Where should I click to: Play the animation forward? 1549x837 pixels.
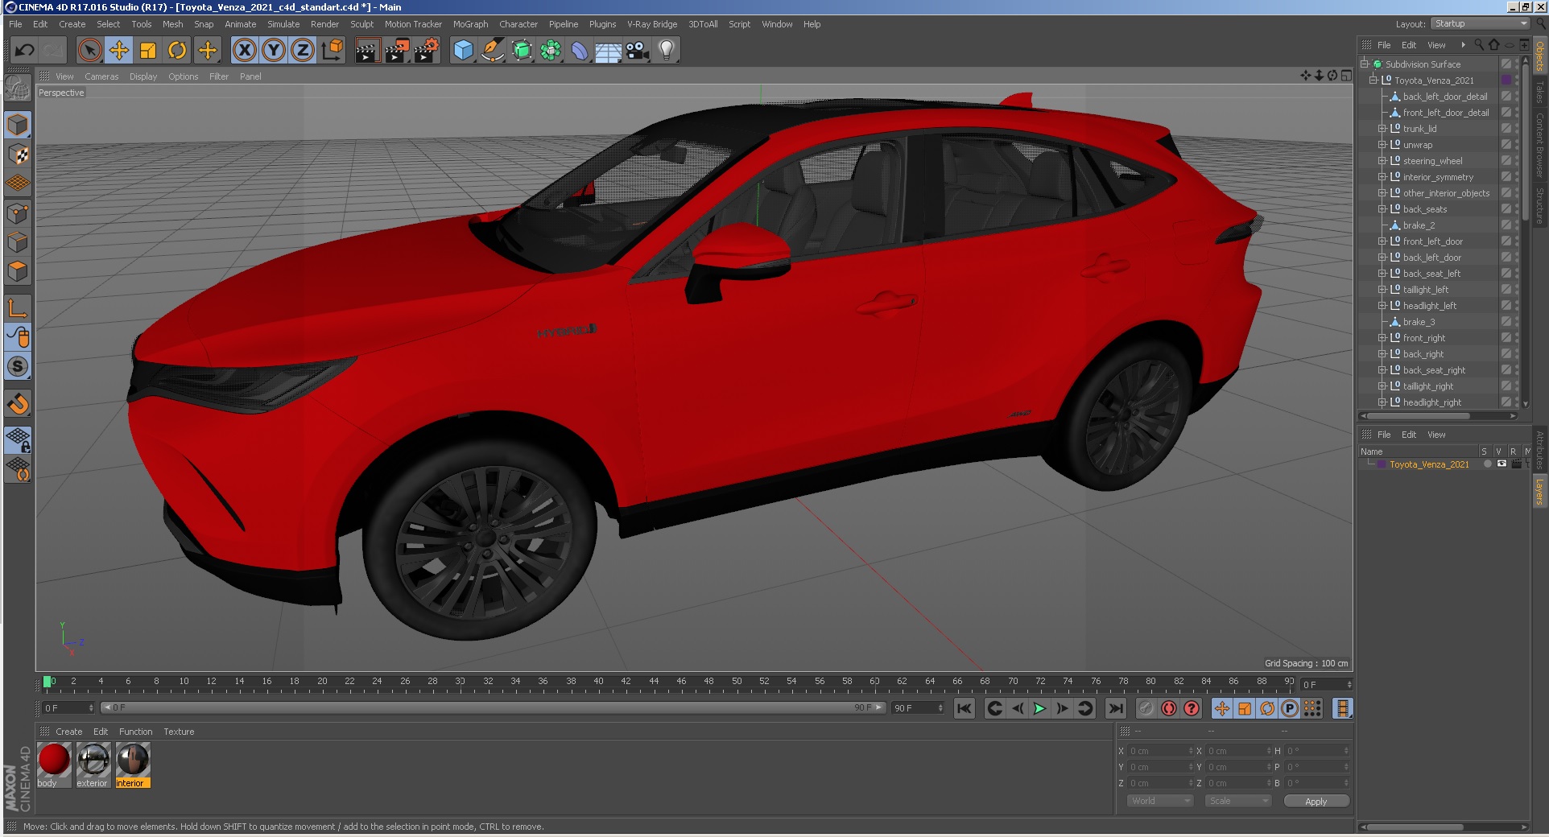pos(1039,708)
